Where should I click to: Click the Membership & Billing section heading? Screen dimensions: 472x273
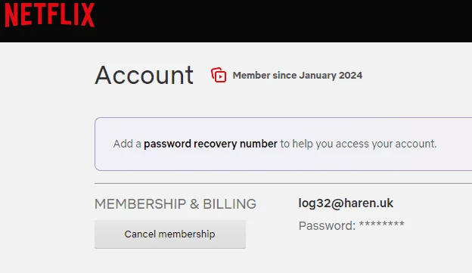[x=175, y=203]
